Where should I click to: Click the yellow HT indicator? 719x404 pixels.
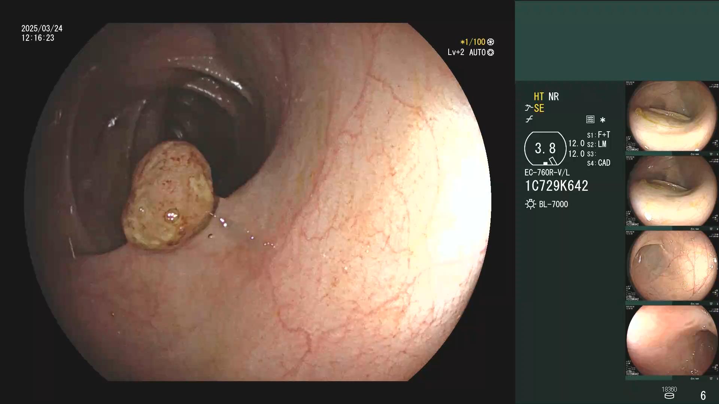click(539, 97)
